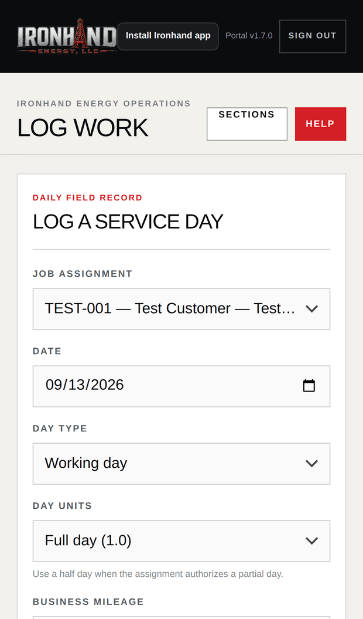Open the date picker calendar icon

pos(309,386)
